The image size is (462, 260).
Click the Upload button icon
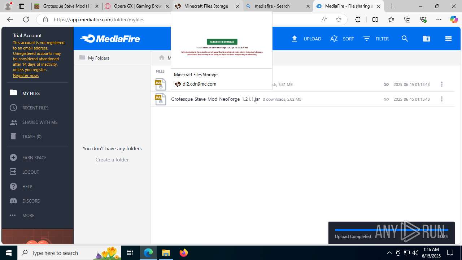pyautogui.click(x=295, y=39)
